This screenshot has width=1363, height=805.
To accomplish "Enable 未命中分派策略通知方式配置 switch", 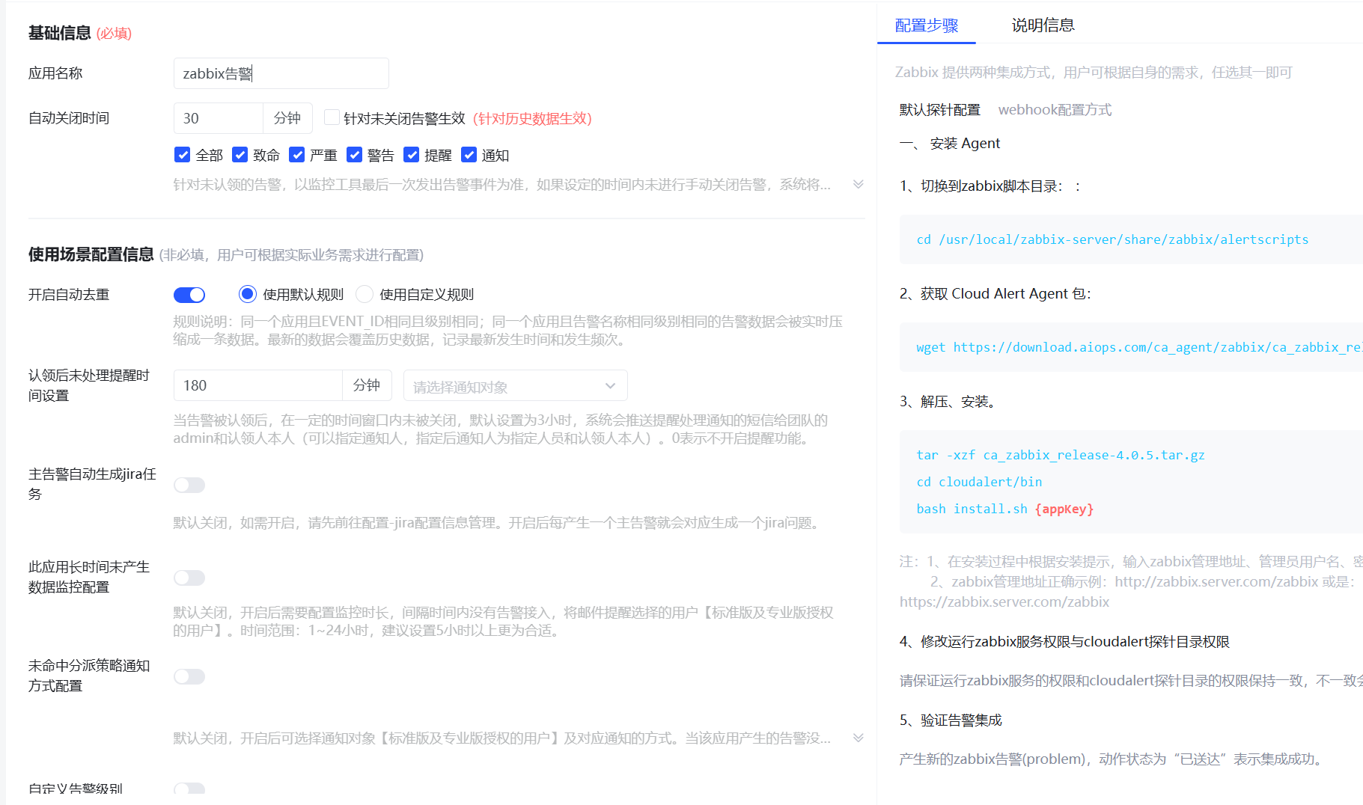I will pyautogui.click(x=189, y=676).
